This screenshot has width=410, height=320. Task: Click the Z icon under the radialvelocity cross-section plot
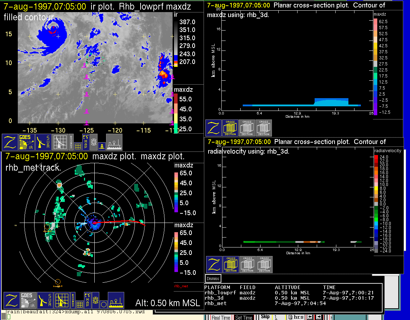pos(214,265)
